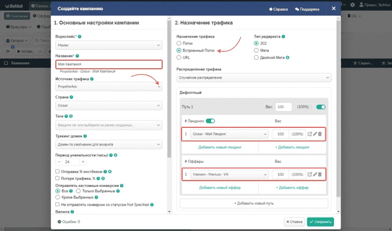Select the Встроенный Поток radio option
This screenshot has height=231, width=392.
(x=179, y=50)
